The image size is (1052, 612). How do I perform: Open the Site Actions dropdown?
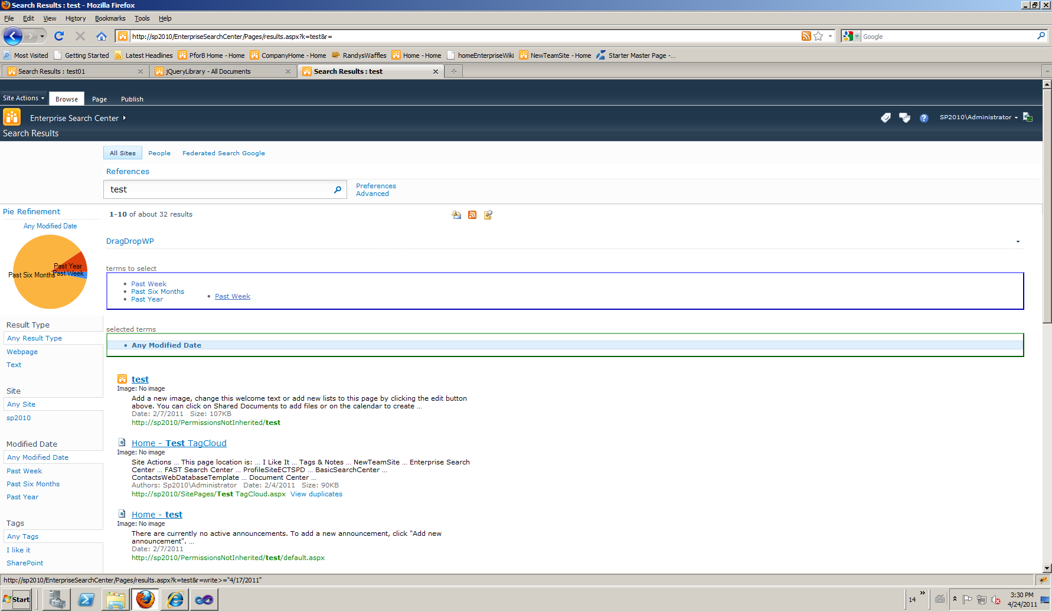click(24, 98)
